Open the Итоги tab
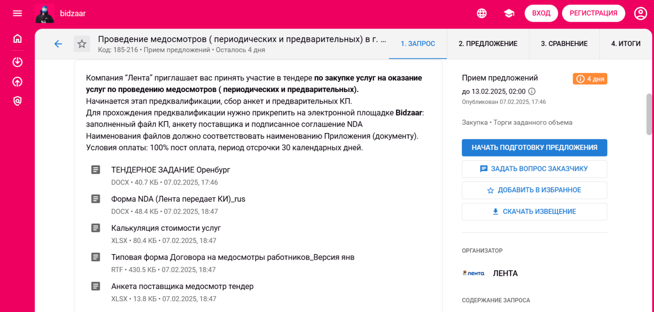The width and height of the screenshot is (654, 312). pos(626,43)
